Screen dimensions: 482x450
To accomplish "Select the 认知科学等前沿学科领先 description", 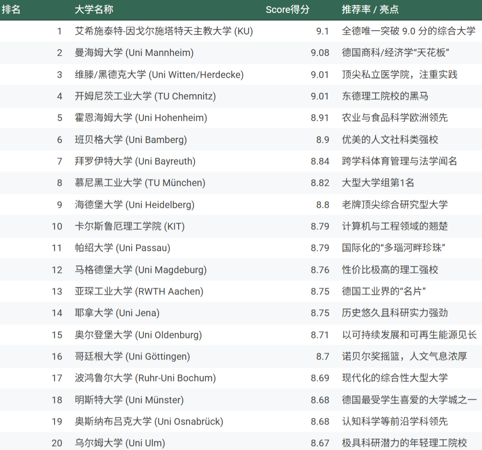I will point(395,421).
